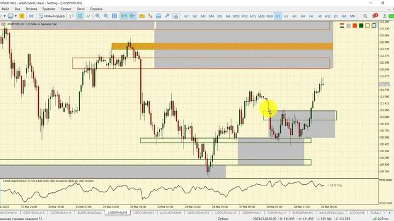Switch to the XAUUSD Daily chart tab
The height and width of the screenshot is (221, 394).
[331, 213]
